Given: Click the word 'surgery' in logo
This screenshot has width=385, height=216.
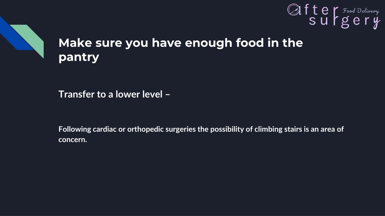Looking at the screenshot, I should pos(344,21).
